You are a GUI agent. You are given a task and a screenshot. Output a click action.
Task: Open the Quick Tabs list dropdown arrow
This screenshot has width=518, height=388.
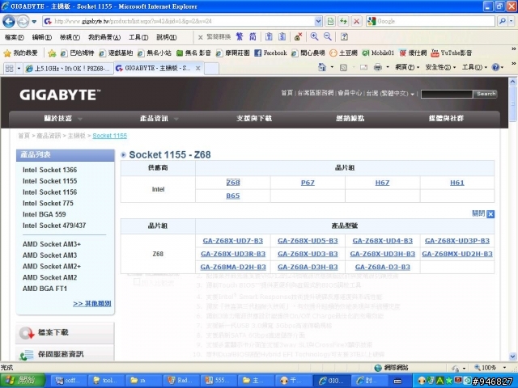click(x=19, y=68)
